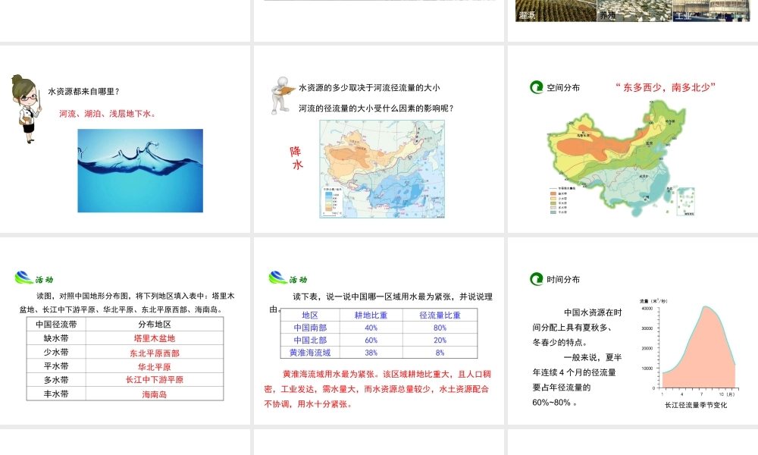Click the red 东北平原西部 cell
The image size is (758, 455).
pos(155,353)
